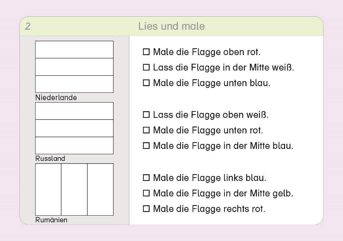Tick the 'Lass die Flagge oben weiß' checkbox
343x241 pixels.
point(146,115)
